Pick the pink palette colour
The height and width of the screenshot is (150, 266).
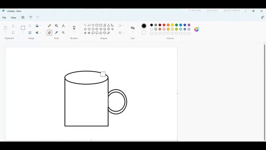tap(164, 29)
